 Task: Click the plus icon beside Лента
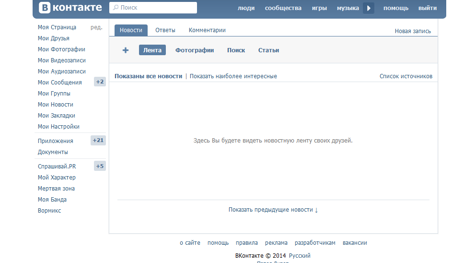126,50
